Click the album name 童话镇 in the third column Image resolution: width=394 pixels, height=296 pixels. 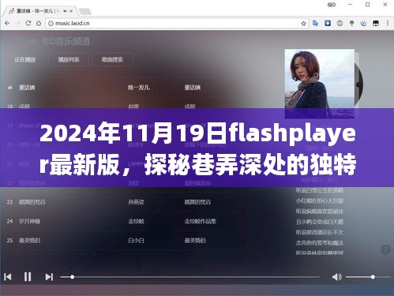(x=193, y=88)
